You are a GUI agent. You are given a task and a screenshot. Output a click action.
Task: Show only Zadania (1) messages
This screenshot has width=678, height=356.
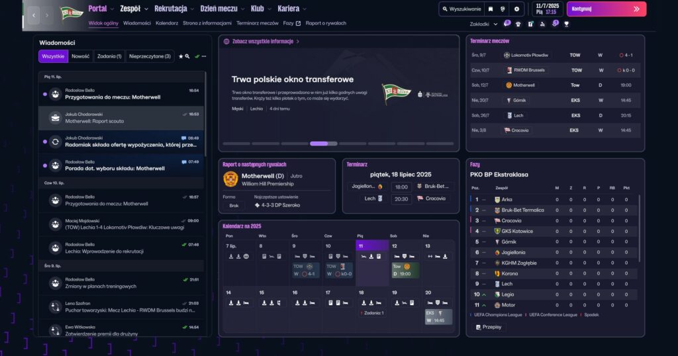(x=109, y=57)
